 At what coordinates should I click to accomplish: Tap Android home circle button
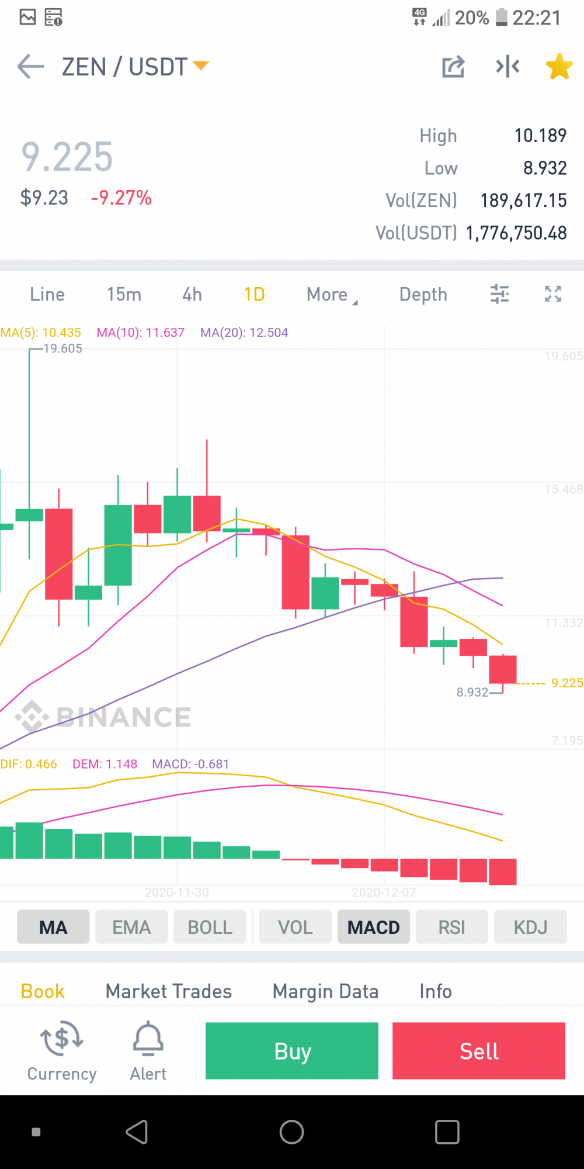point(291,1132)
